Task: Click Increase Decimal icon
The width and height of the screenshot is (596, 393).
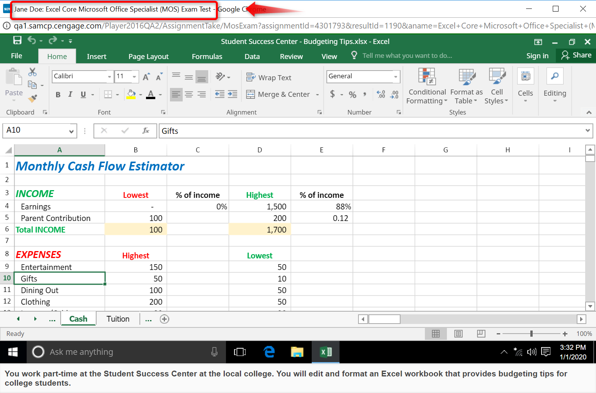Action: [x=381, y=94]
